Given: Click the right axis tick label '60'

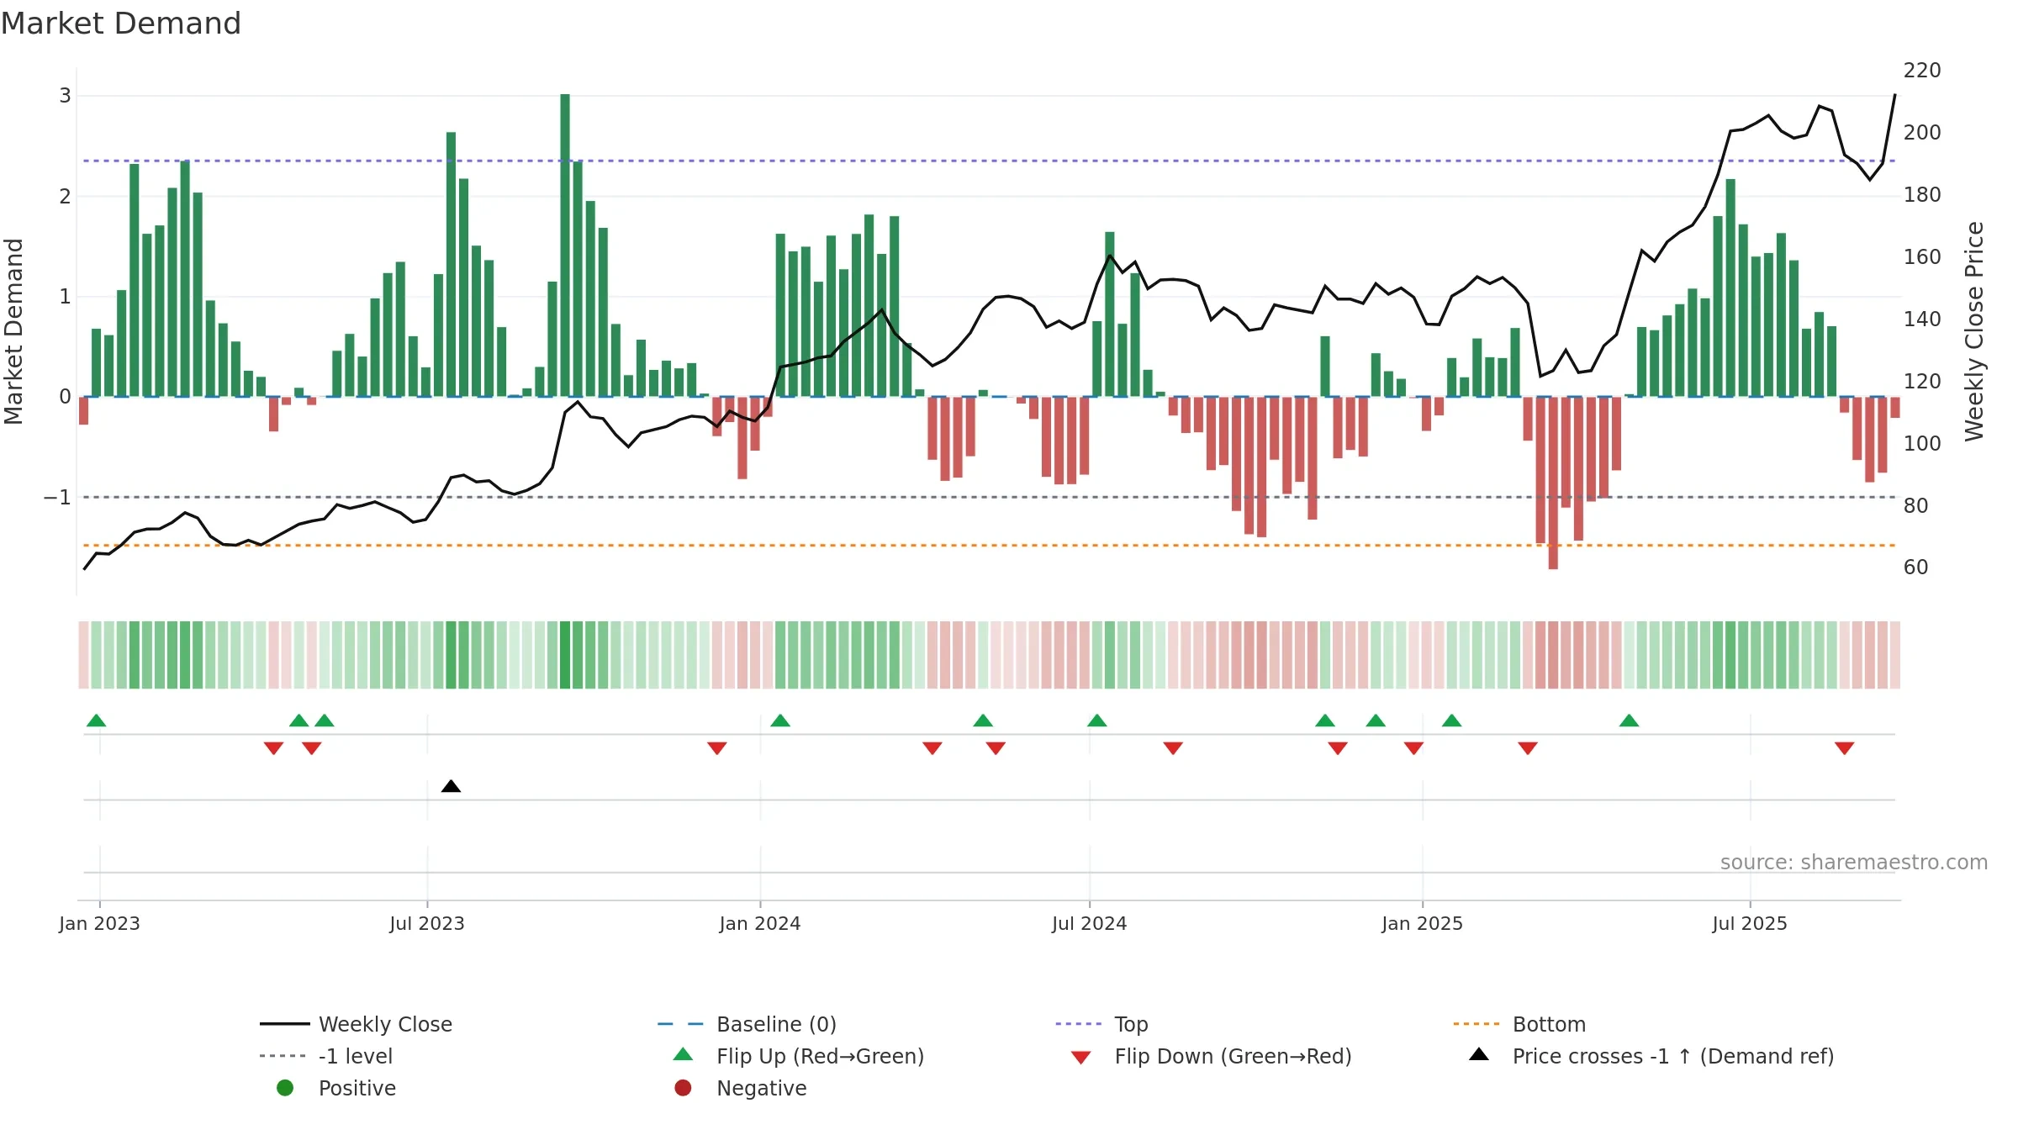Looking at the screenshot, I should tap(1915, 567).
